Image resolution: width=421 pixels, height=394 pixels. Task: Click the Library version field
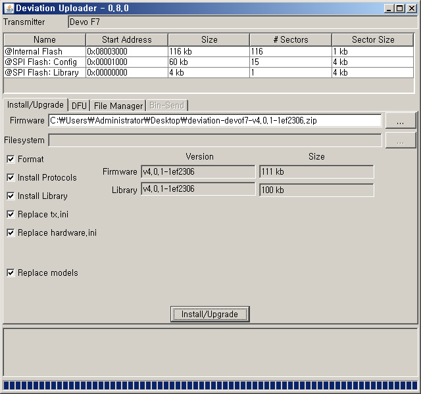pyautogui.click(x=198, y=189)
